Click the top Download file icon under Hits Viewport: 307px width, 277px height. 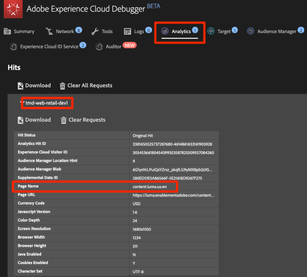20,85
